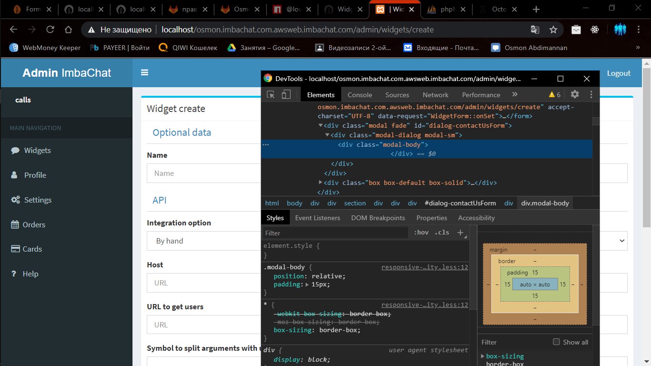
Task: Toggle the hamburger sidebar menu icon
Action: coord(144,72)
